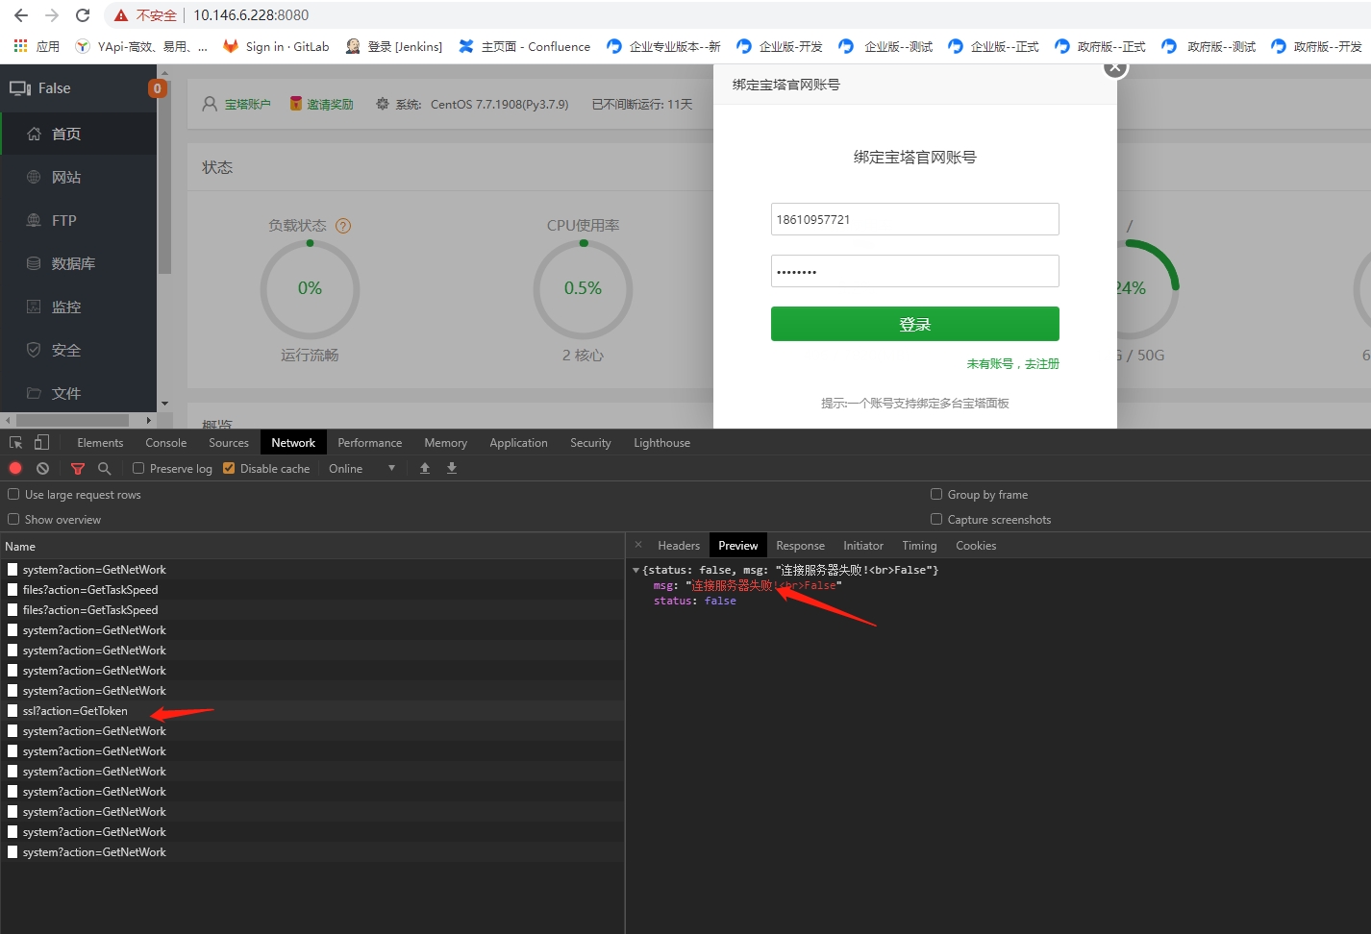Switch to the Console tab
Screen dimensions: 1371x934
pos(166,442)
